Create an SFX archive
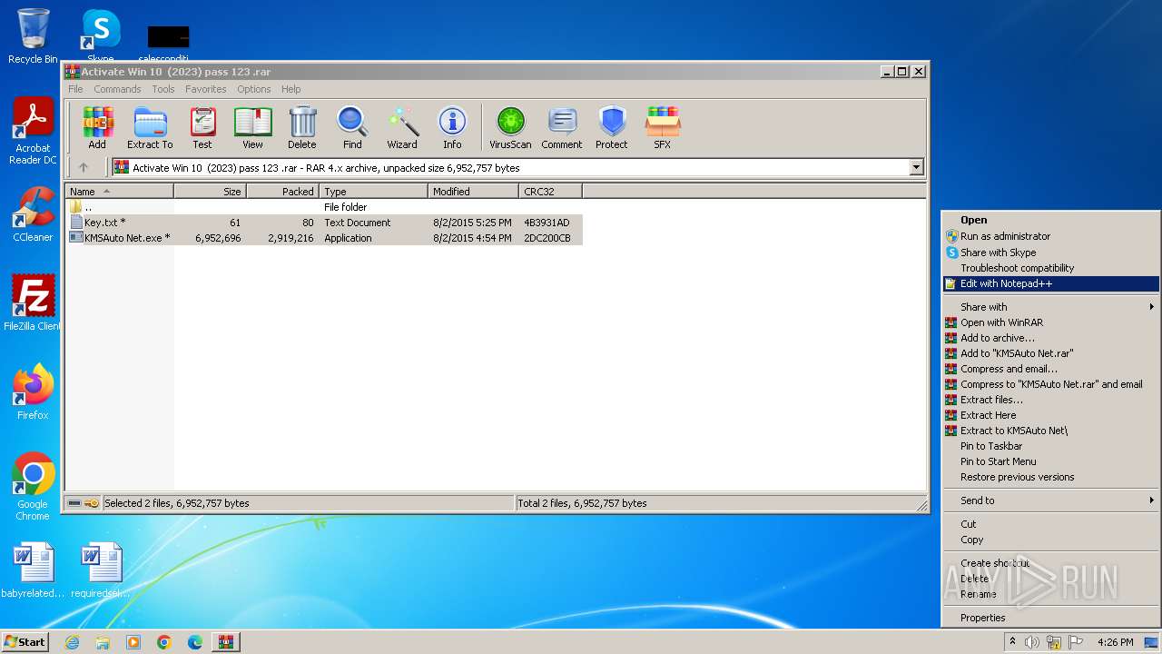 click(663, 128)
